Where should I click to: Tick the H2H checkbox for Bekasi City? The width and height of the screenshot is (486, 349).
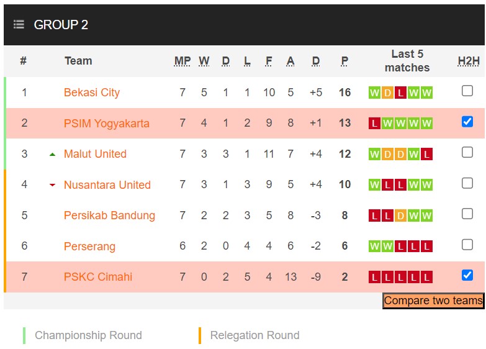pos(467,91)
